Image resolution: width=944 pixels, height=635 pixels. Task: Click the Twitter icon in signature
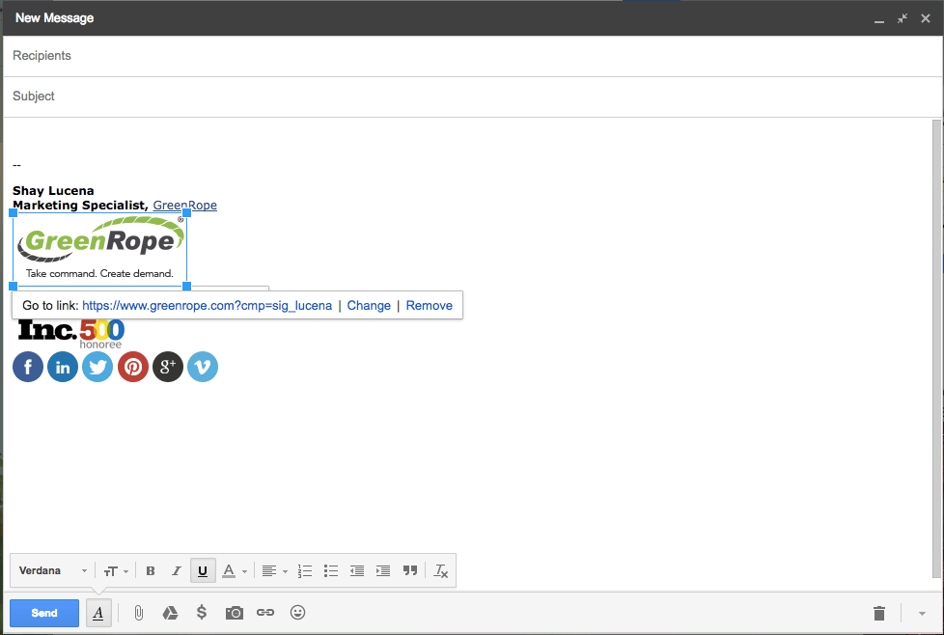point(97,367)
